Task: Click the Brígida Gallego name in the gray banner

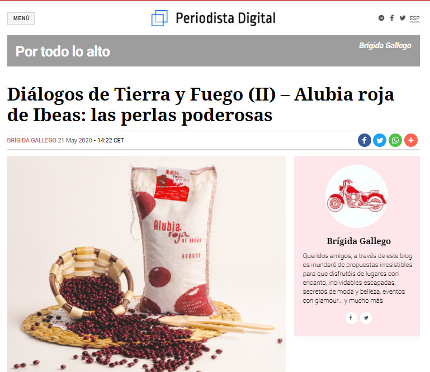Action: pos(385,45)
